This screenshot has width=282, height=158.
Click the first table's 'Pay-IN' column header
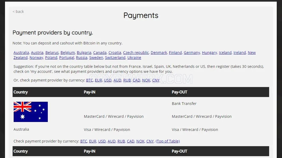click(90, 92)
